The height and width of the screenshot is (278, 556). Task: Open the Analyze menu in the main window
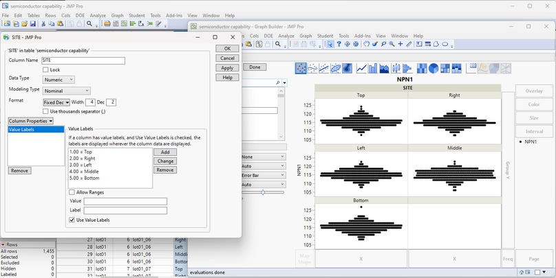(98, 15)
